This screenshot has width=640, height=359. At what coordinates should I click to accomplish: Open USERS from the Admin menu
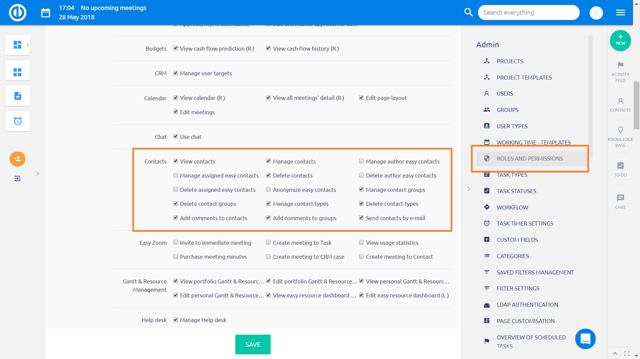pyautogui.click(x=505, y=94)
